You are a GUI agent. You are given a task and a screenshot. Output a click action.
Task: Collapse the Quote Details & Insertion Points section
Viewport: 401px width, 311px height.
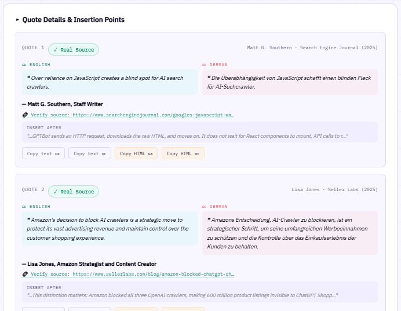(x=17, y=20)
